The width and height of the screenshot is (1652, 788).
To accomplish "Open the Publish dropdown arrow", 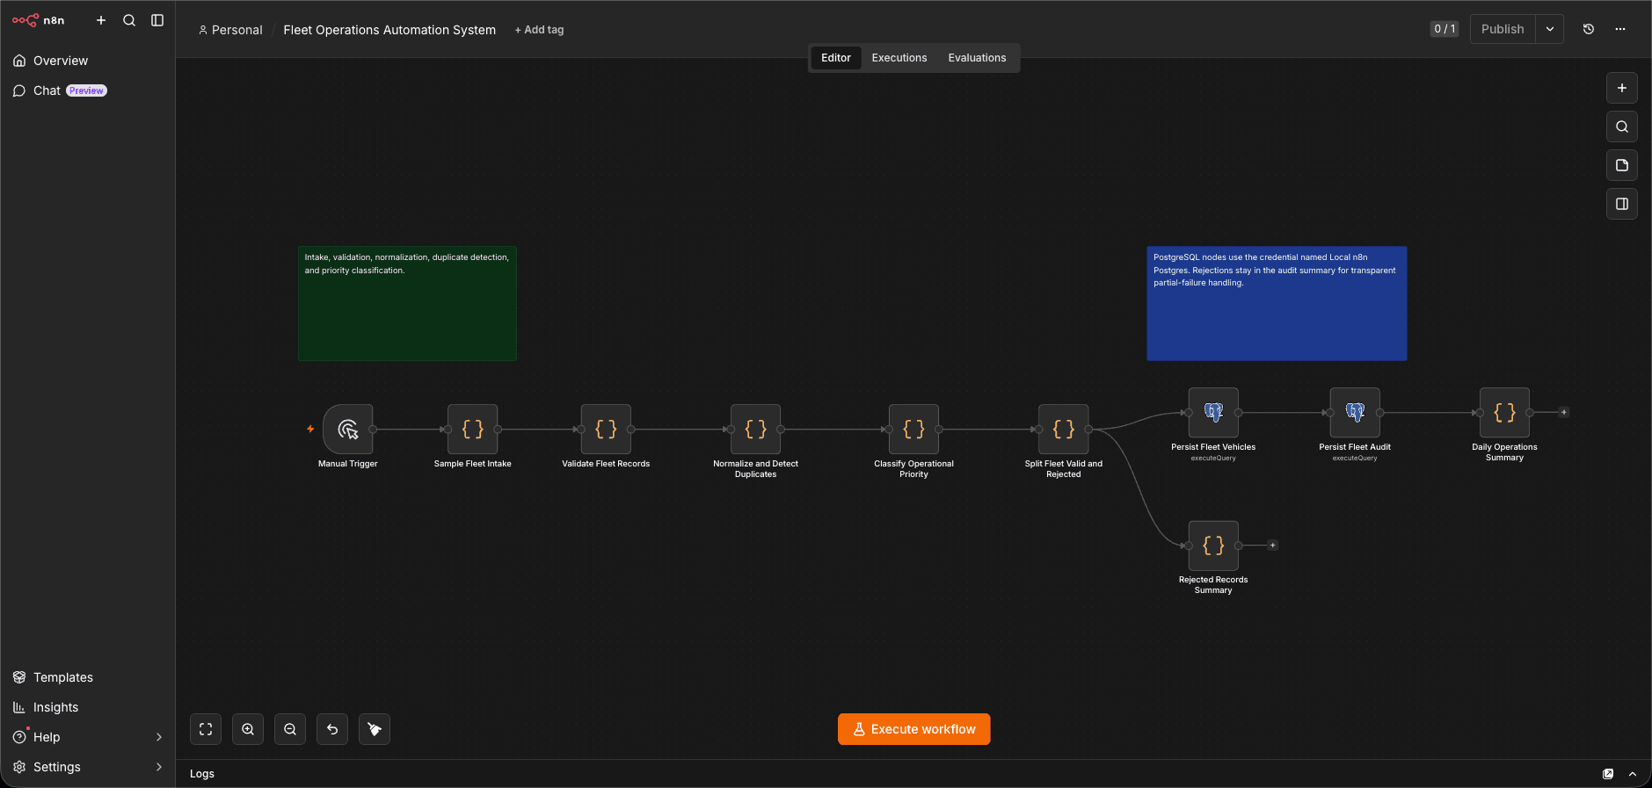I will [1550, 29].
